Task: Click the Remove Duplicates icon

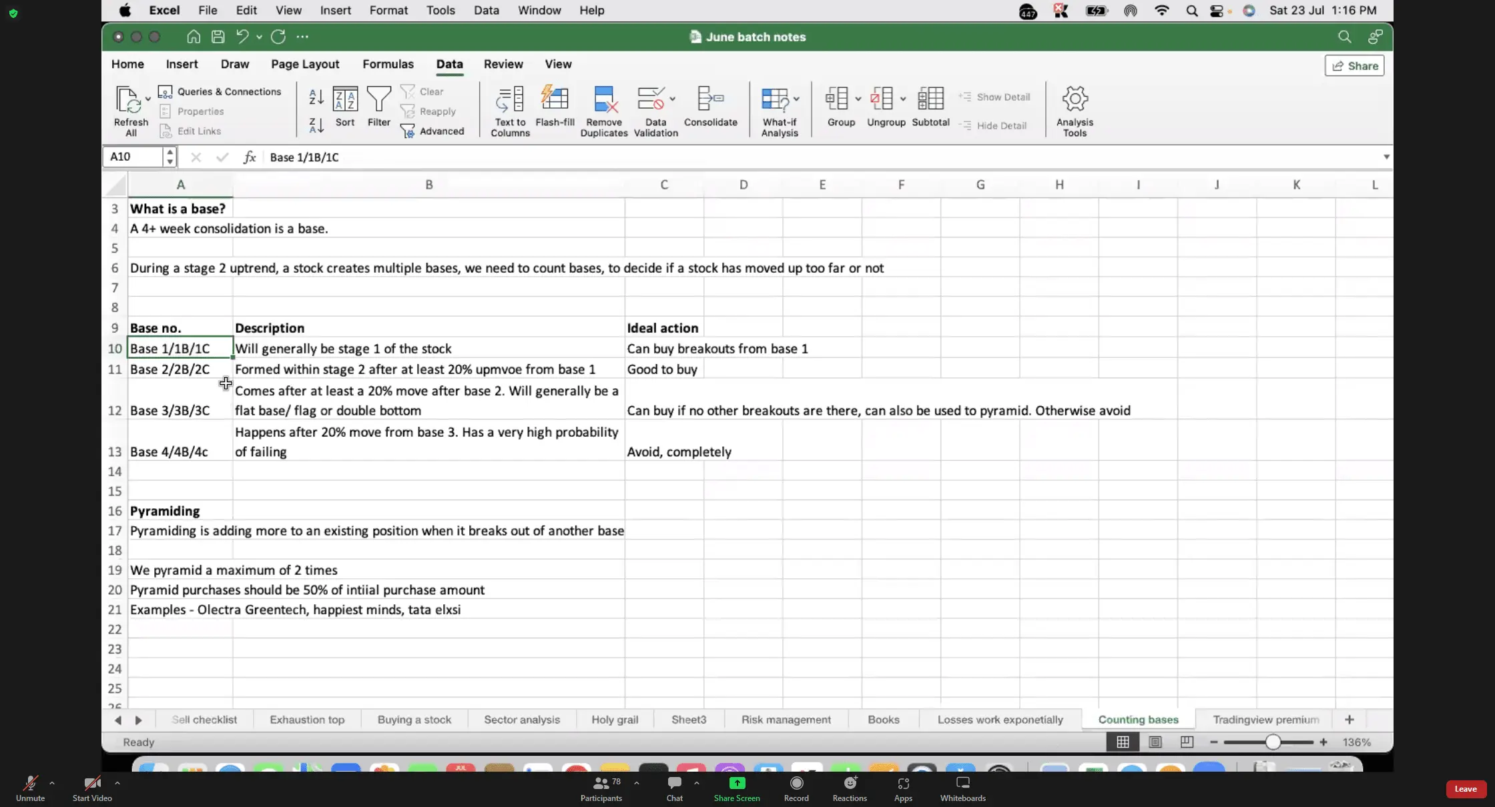Action: 604,100
